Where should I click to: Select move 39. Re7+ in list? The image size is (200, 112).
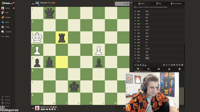139,27
